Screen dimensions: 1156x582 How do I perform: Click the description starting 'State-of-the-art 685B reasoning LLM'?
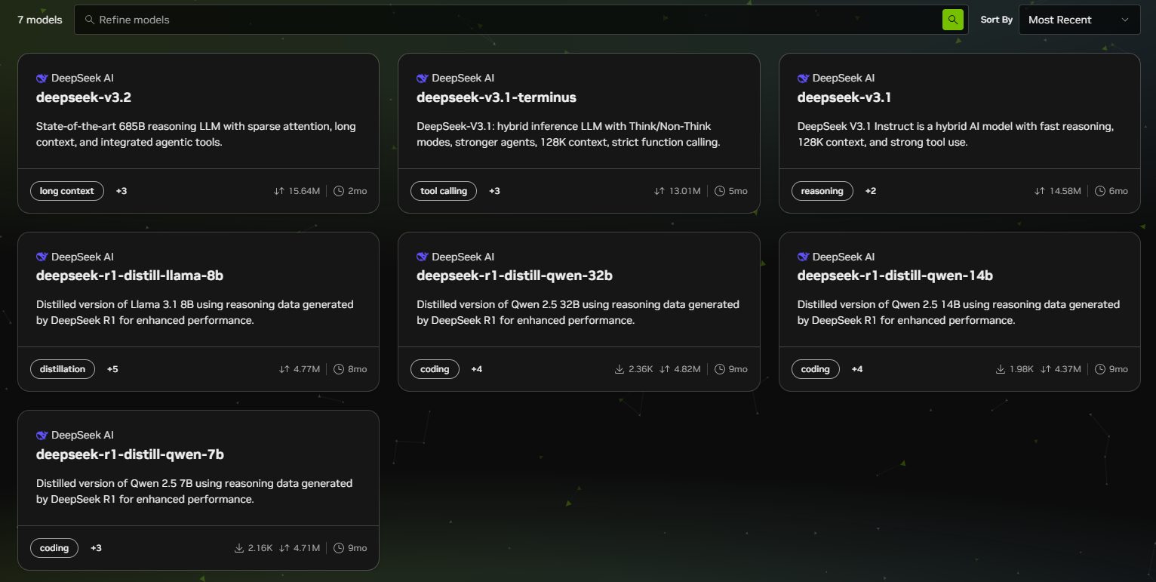click(x=196, y=134)
